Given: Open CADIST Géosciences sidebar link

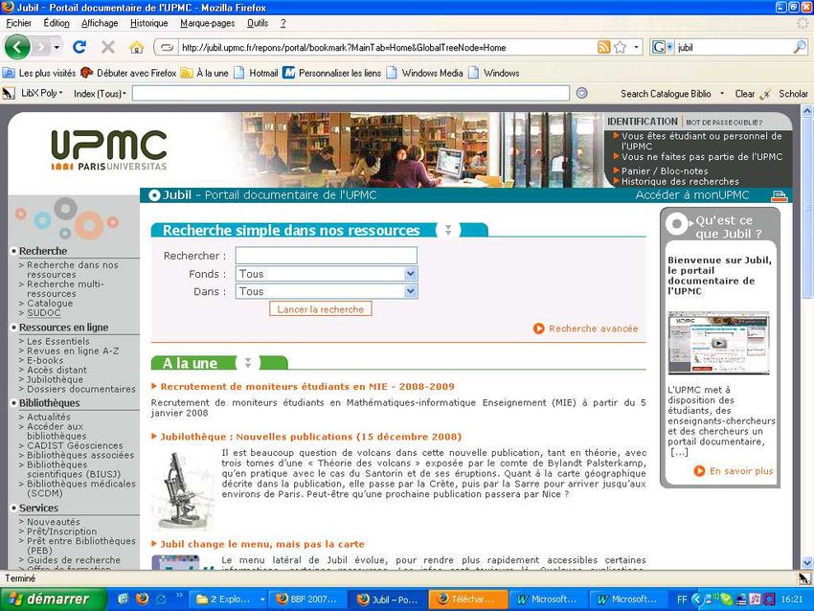Looking at the screenshot, I should 75,445.
